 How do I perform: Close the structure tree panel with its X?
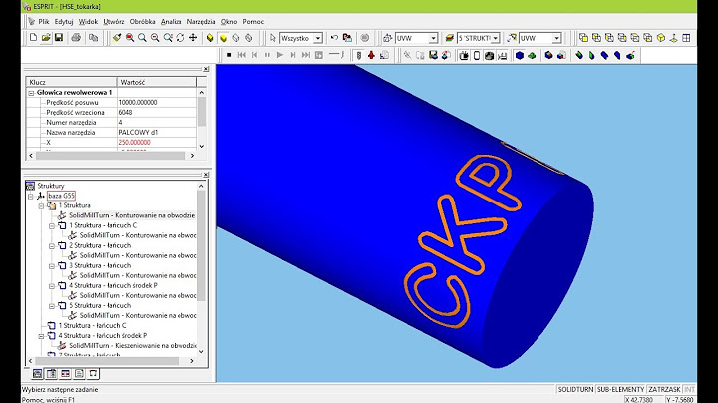point(206,175)
